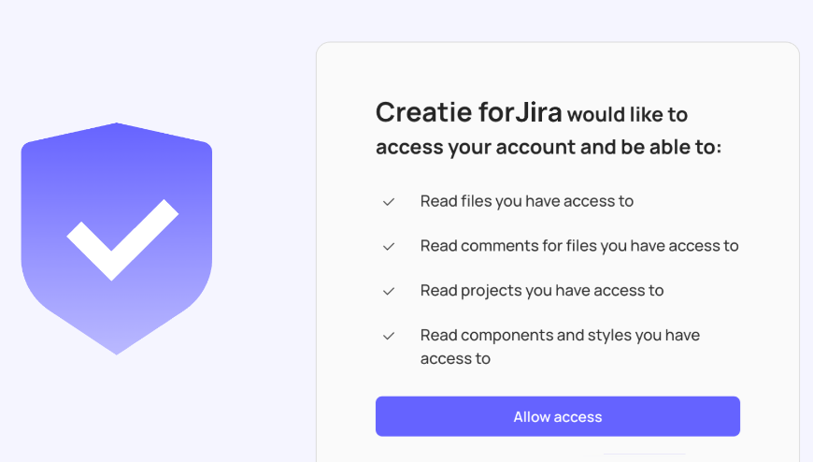Screen dimensions: 813x462
Task: Click the wrapped "access to" line of the last permission
Action: point(455,358)
